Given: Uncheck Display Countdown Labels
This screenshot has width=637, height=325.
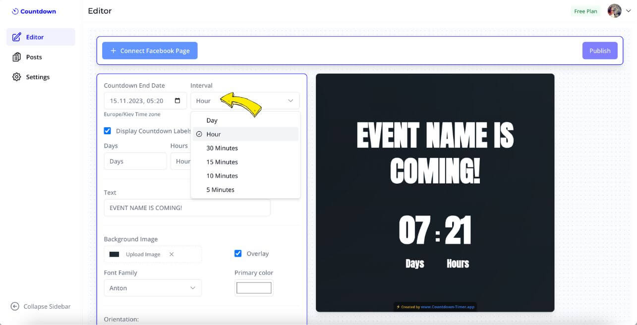Looking at the screenshot, I should pyautogui.click(x=107, y=130).
